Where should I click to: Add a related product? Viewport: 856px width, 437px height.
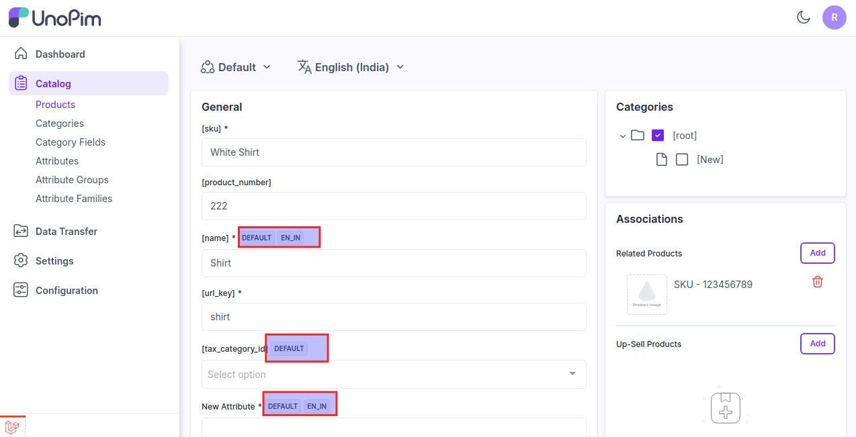[x=817, y=253]
